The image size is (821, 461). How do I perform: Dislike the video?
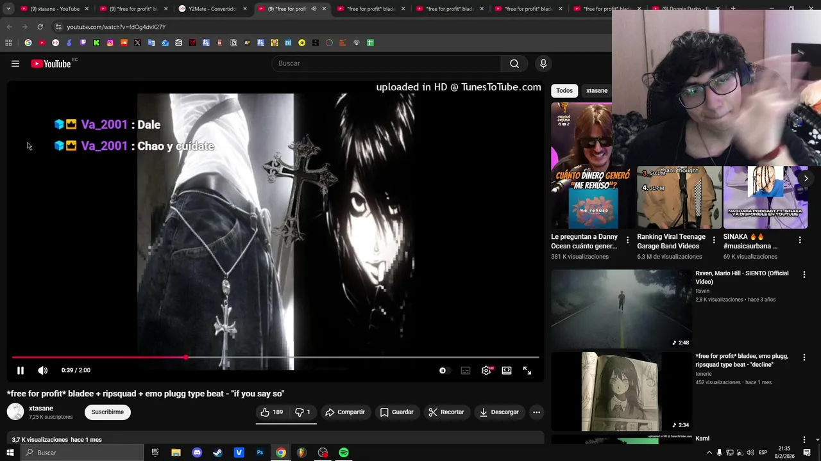pos(303,412)
